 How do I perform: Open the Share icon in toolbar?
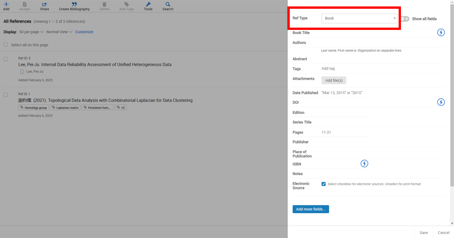[x=44, y=5]
